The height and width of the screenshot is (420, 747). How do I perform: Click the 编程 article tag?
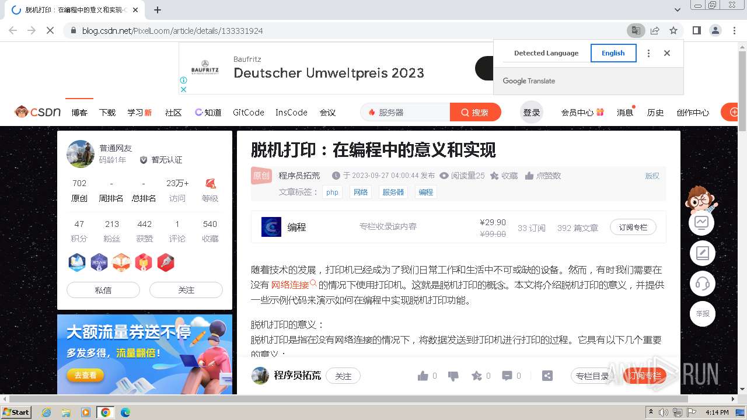click(426, 192)
